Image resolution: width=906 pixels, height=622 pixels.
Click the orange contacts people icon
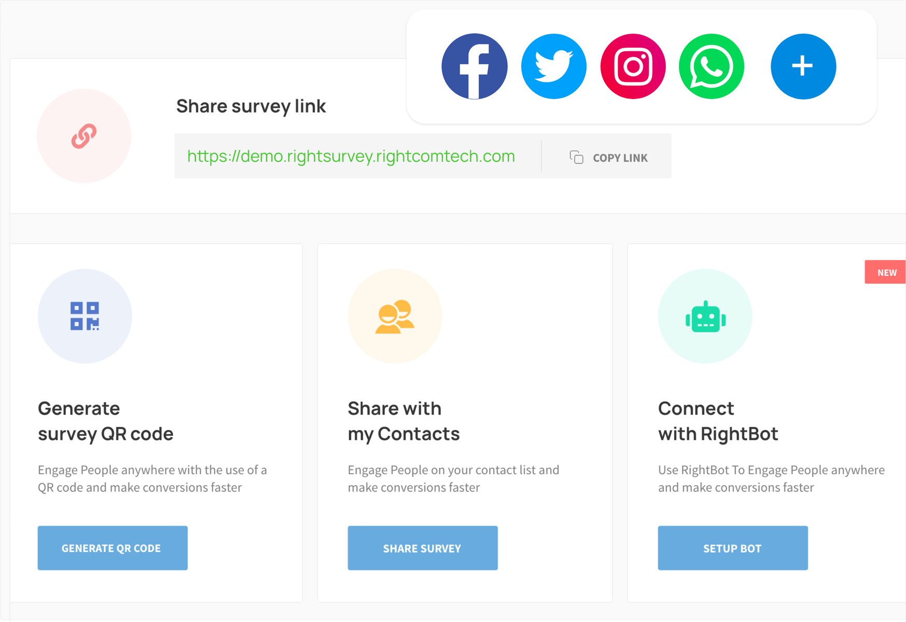(x=395, y=316)
